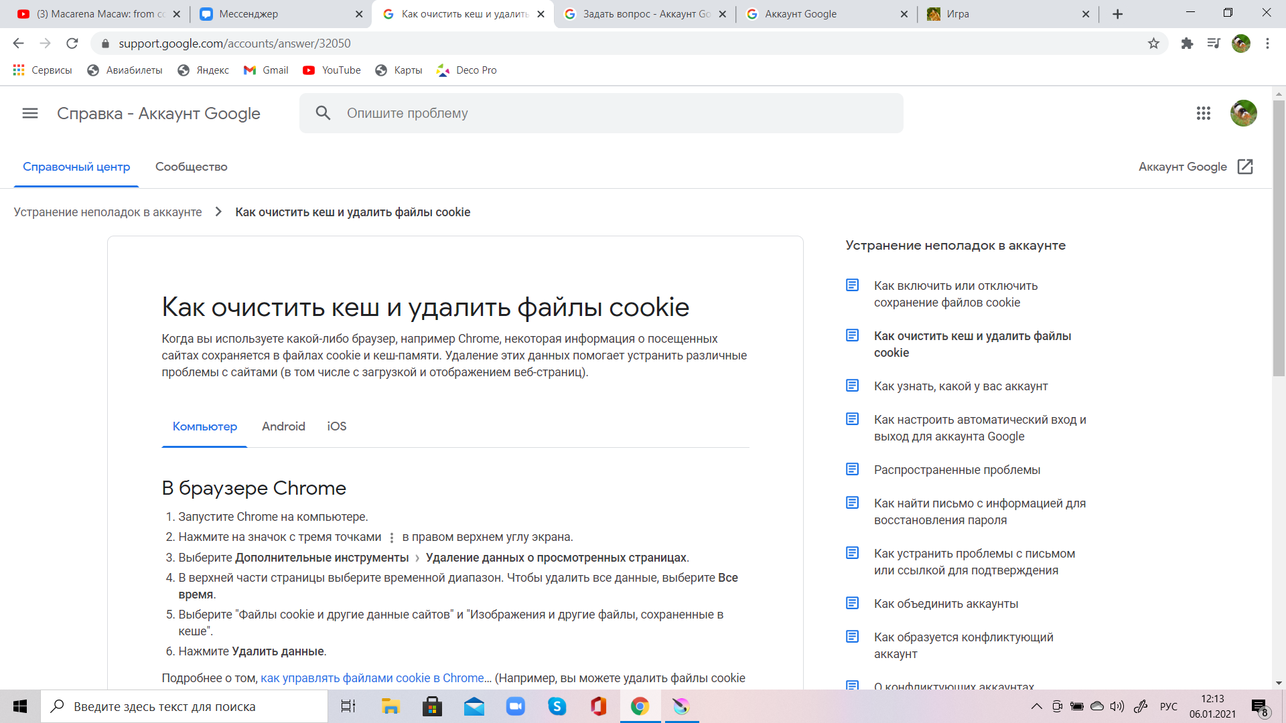The image size is (1286, 723).
Task: Close the Мессенджер tab
Action: pos(358,14)
